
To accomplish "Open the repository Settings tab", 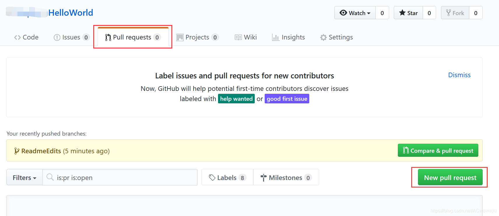I will point(336,37).
